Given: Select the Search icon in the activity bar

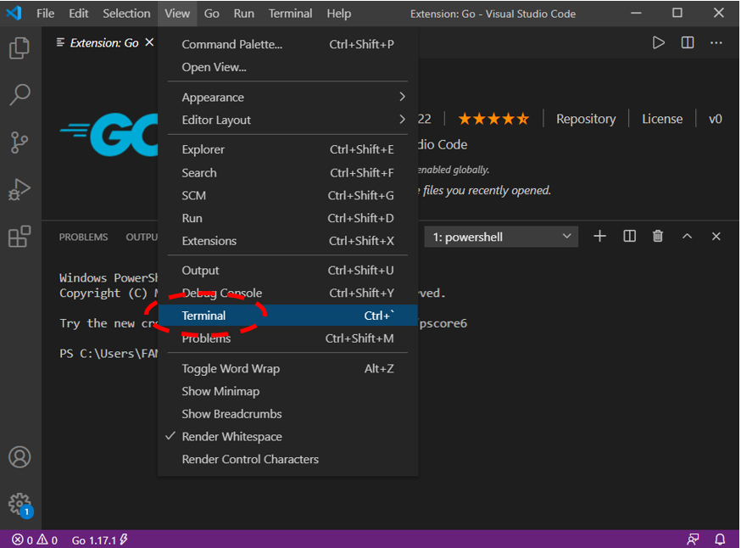Looking at the screenshot, I should point(19,95).
